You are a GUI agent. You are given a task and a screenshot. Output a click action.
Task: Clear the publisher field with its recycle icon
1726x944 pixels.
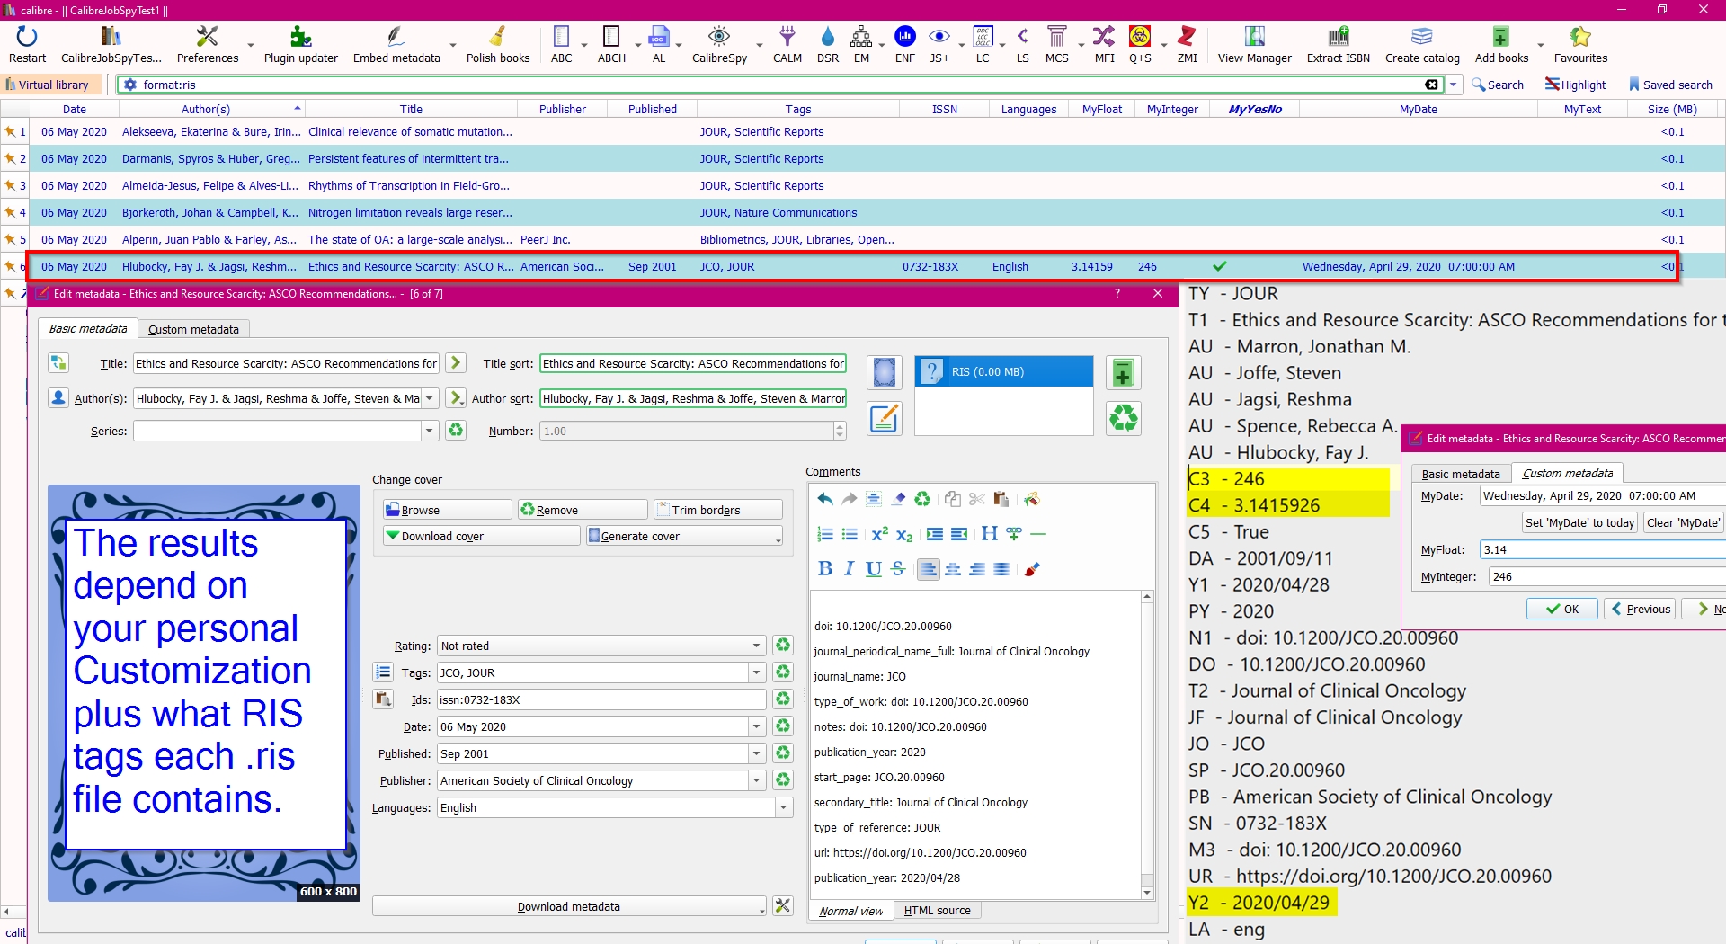tap(783, 779)
